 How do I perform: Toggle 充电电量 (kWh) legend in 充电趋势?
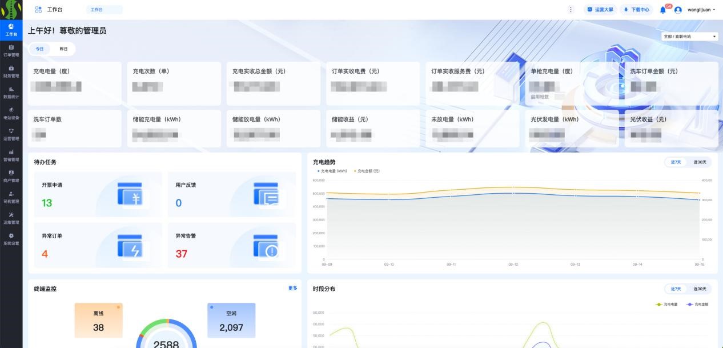(x=332, y=171)
